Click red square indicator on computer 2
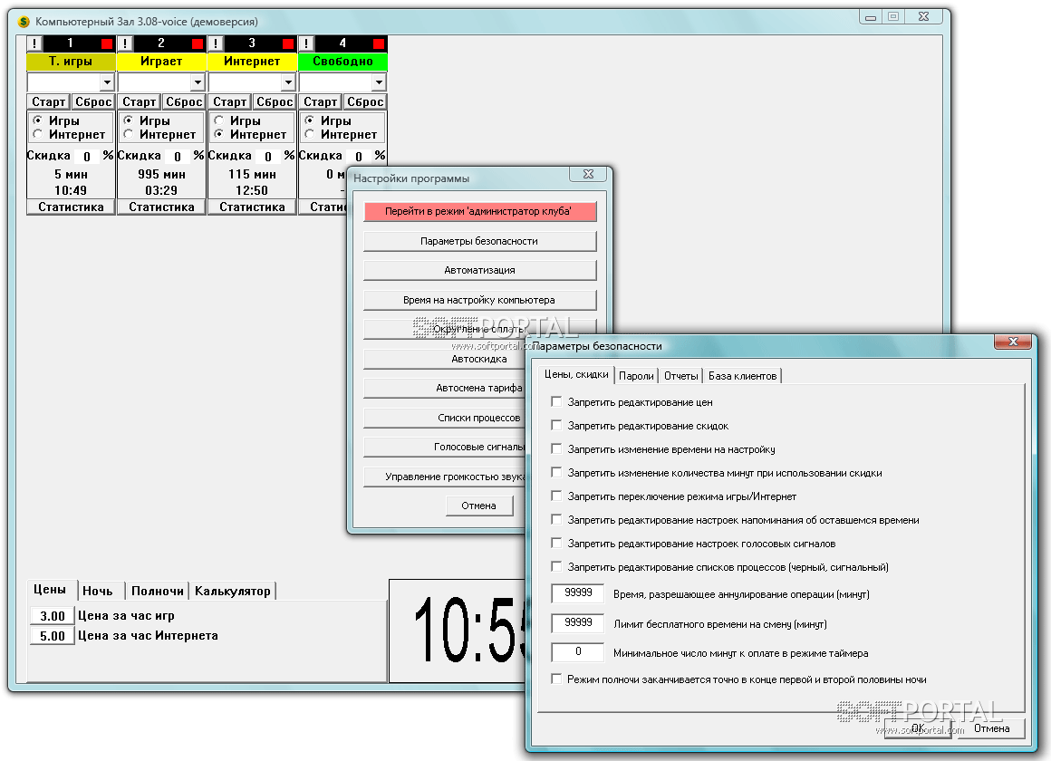The image size is (1051, 761). click(x=198, y=43)
